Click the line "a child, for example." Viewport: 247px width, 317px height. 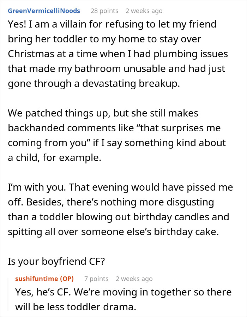click(x=55, y=158)
